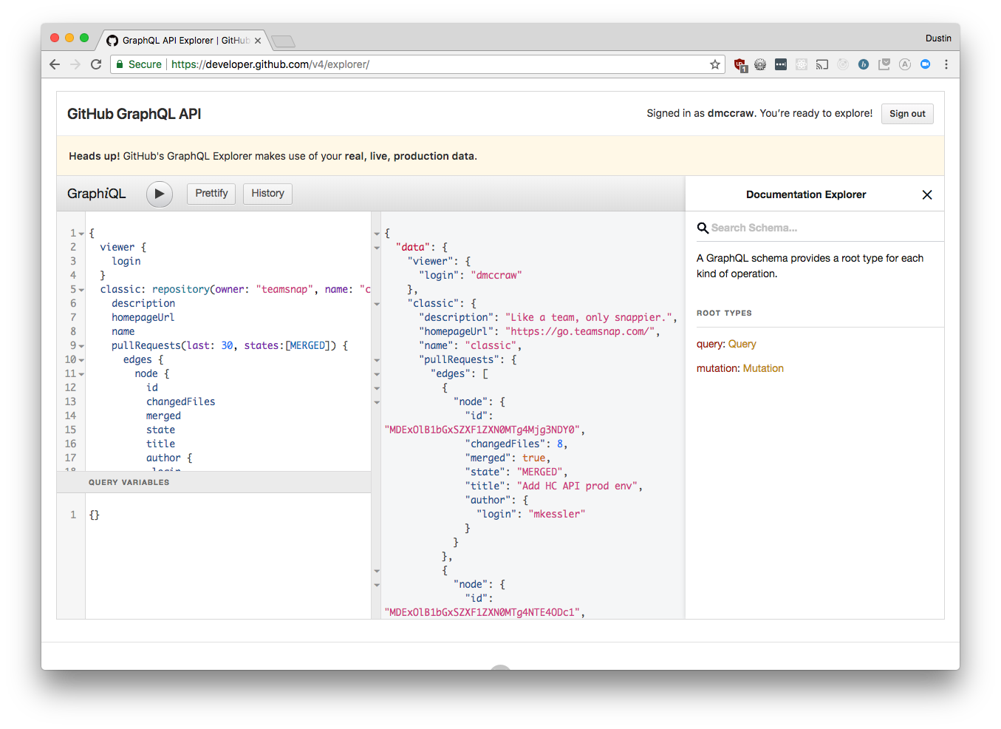The width and height of the screenshot is (1001, 729).
Task: Fold the node block at line 11
Action: [81, 374]
